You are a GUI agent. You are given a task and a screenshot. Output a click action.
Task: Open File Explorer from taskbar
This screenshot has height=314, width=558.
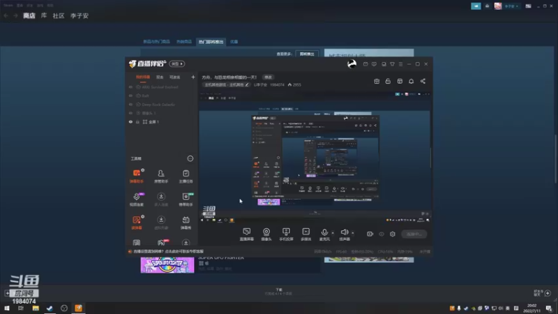36,308
